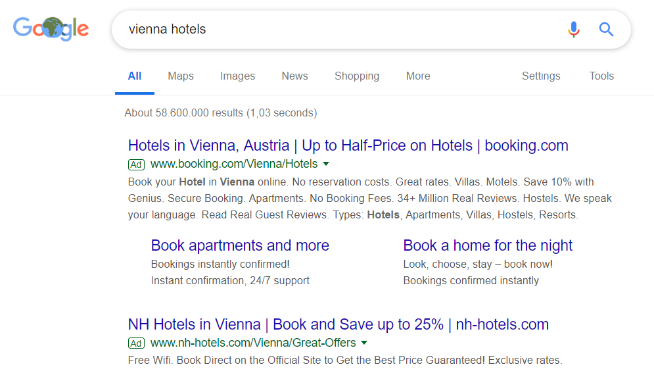
Task: Start voice search with microphone icon
Action: coord(574,30)
